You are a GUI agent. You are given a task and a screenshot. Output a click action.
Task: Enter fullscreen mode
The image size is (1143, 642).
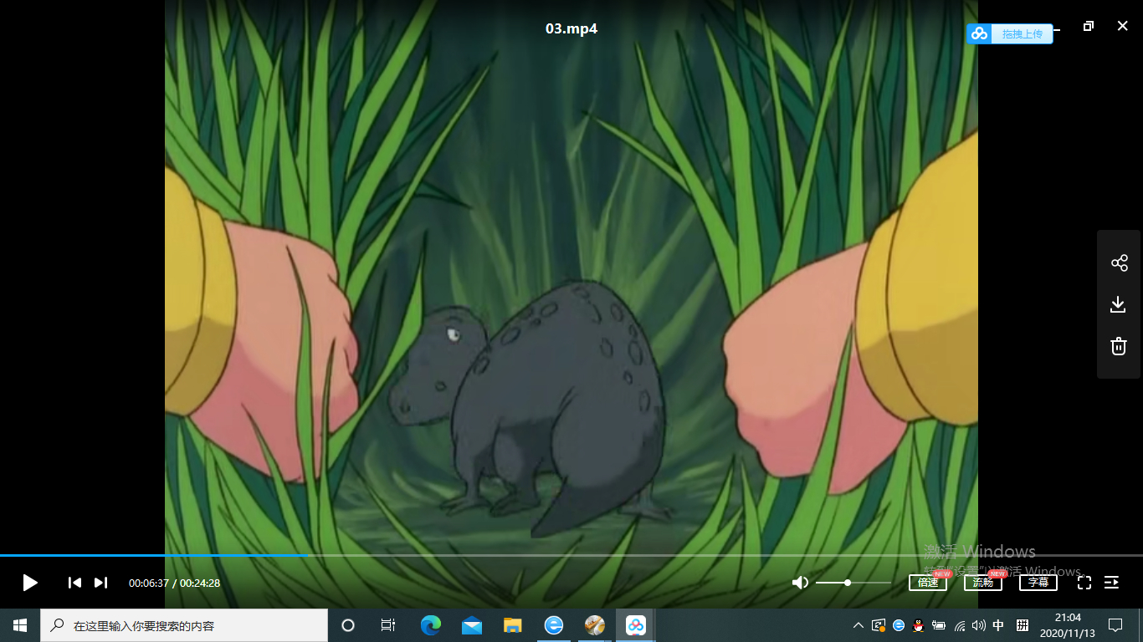1084,583
